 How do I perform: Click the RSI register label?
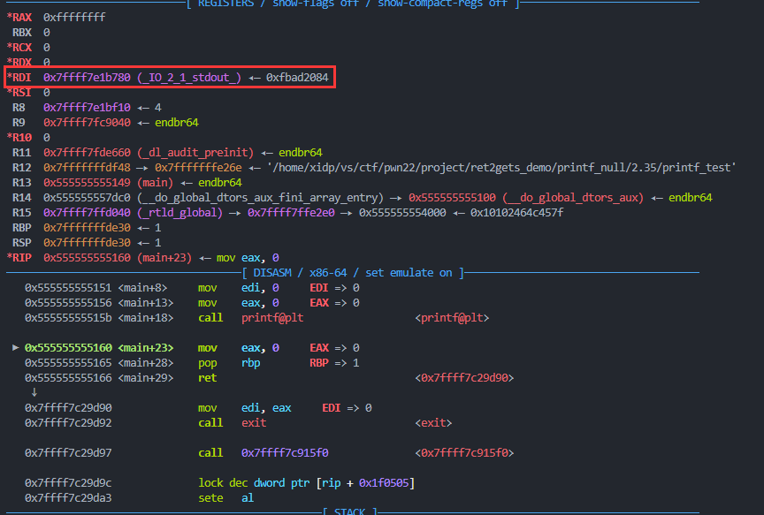pos(19,93)
